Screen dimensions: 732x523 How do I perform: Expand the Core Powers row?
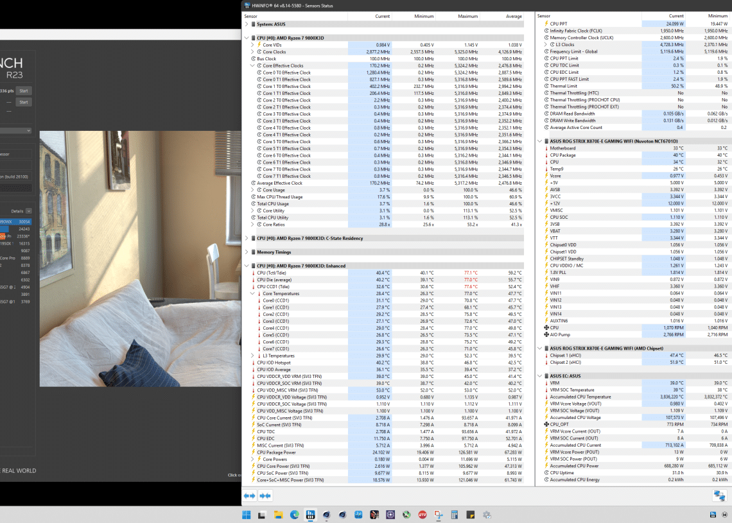click(x=252, y=459)
